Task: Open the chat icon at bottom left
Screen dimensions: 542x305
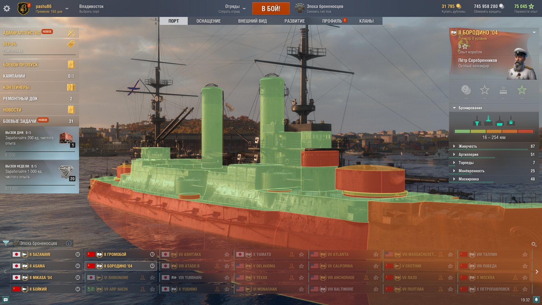Action: click(x=6, y=300)
